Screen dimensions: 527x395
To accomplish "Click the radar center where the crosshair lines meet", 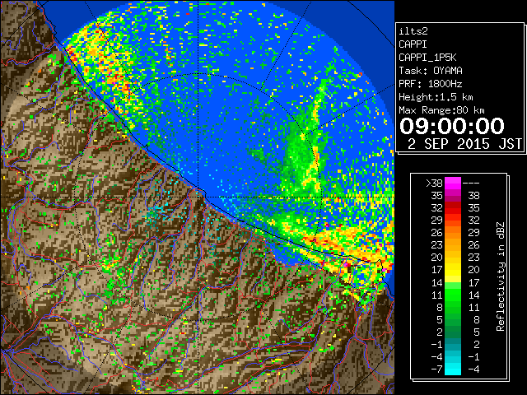I will (x=198, y=197).
